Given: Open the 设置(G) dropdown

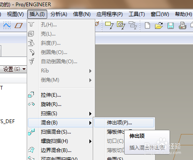Looking at the screenshot, I should coord(14,69).
